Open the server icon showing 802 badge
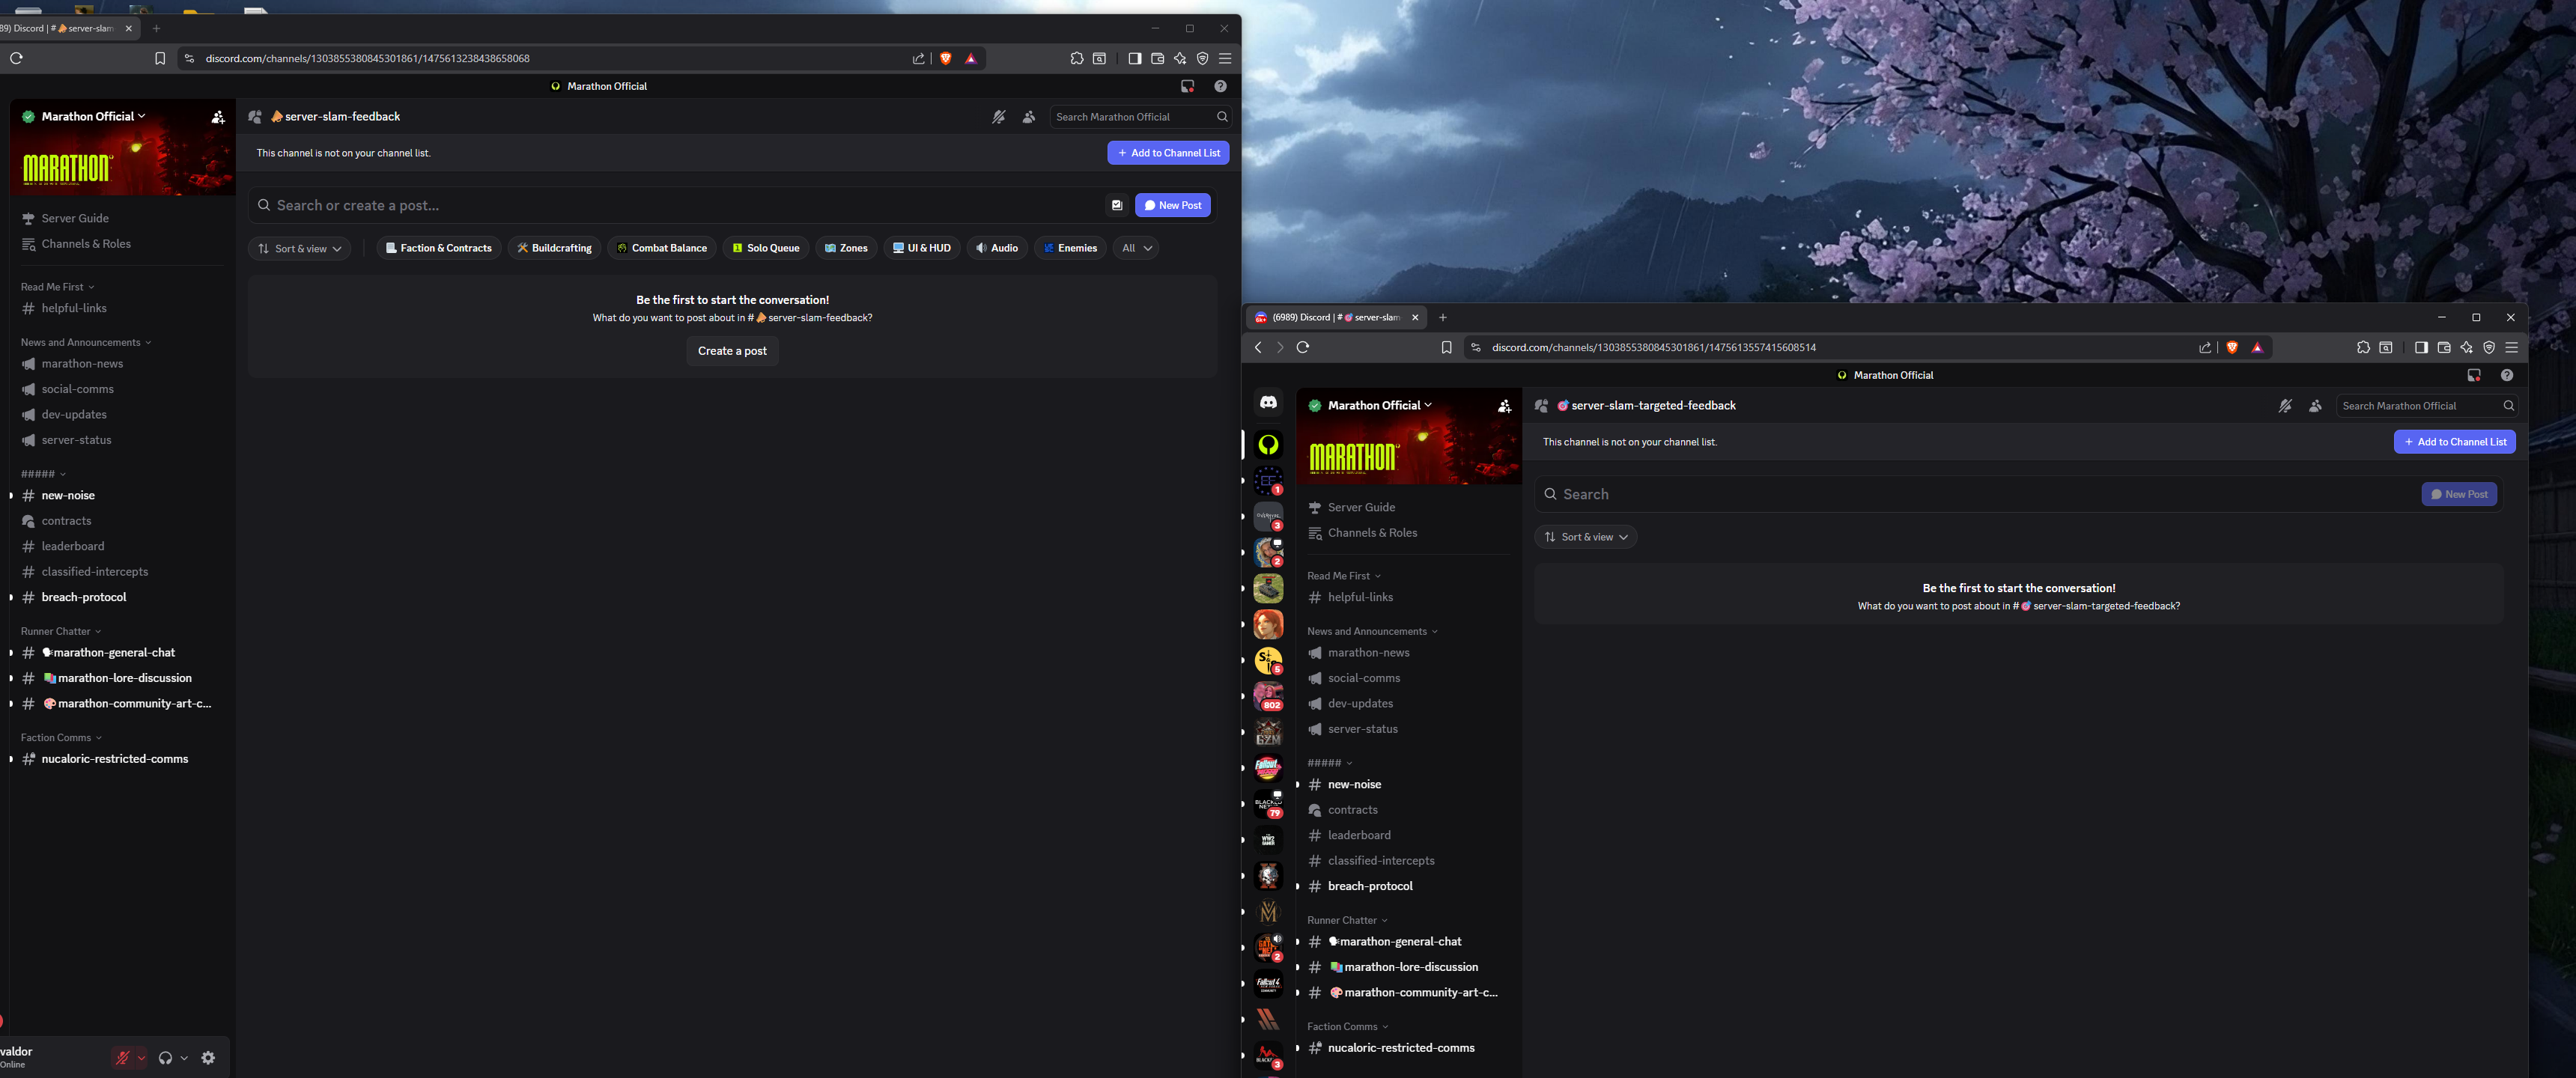 (1268, 696)
